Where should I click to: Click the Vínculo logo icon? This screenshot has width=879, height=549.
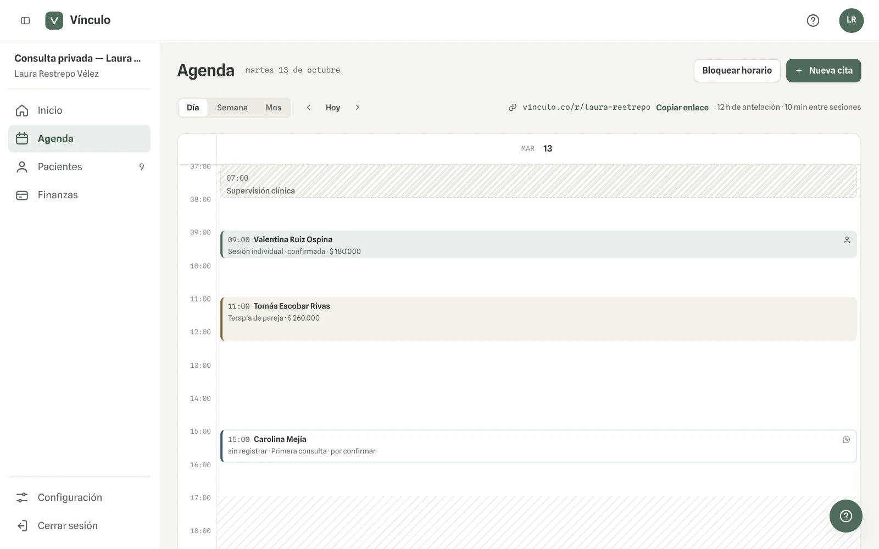coord(54,21)
